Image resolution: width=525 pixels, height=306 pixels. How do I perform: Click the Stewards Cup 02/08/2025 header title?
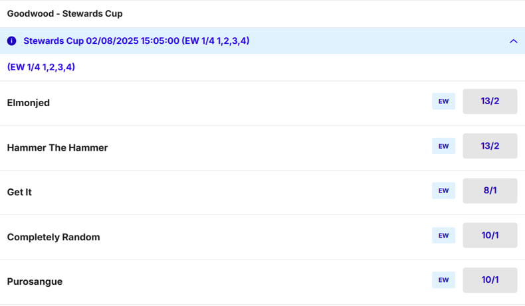(x=136, y=41)
